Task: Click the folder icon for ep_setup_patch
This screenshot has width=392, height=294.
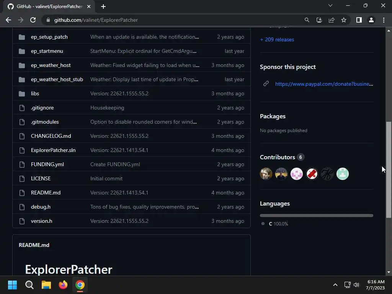Action: [22, 37]
